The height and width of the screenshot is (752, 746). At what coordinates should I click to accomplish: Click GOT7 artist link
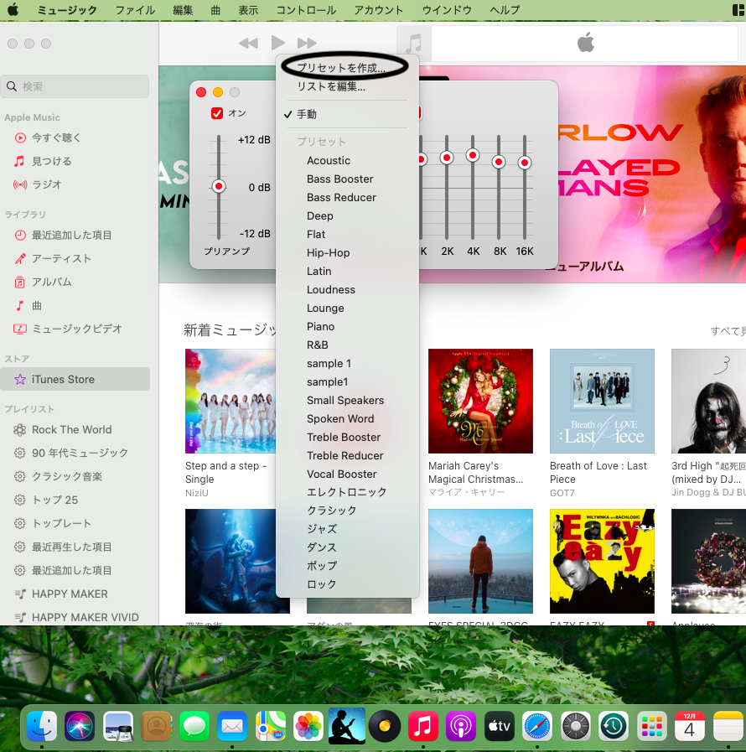coord(562,493)
